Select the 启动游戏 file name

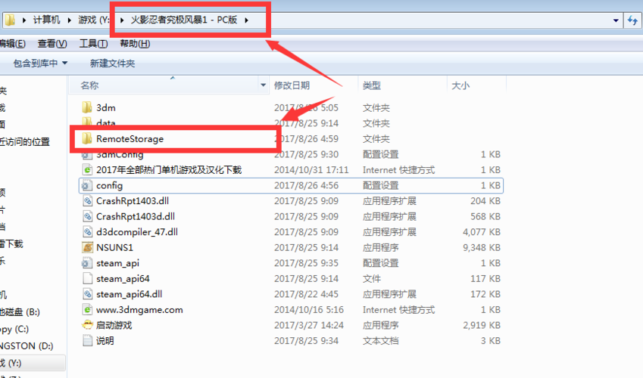(114, 326)
